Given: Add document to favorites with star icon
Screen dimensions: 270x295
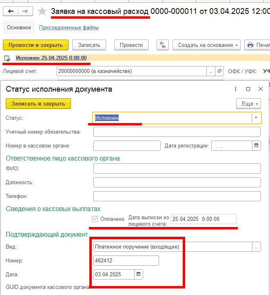Looking at the screenshot, I should tap(42, 11).
